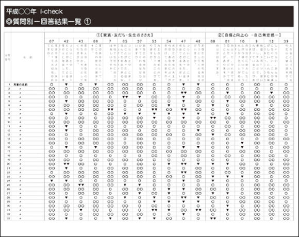This screenshot has width=299, height=237.
Task: Select row number 33 in the first column
Action: [x=8, y=218]
